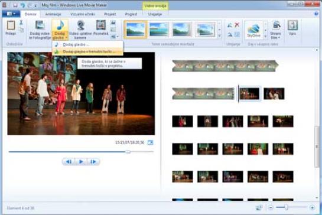Select the highlighted first AutoMovie theme thumbnail
Screen dimensions: 322x215
[x=135, y=30]
